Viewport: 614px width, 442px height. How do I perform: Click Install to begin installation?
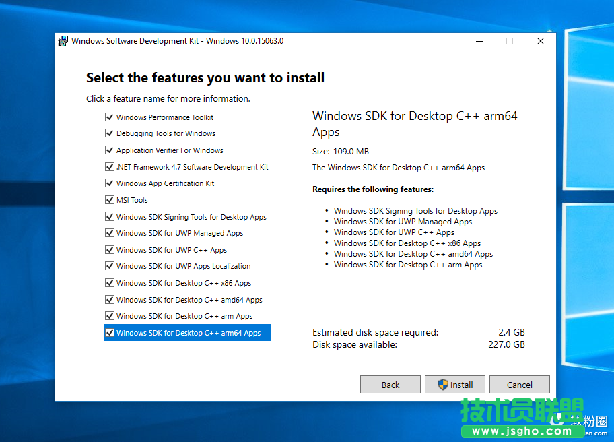point(456,384)
